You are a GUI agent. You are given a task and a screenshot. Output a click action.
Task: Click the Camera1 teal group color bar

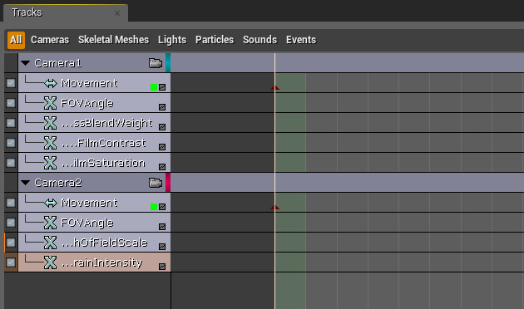(x=168, y=63)
